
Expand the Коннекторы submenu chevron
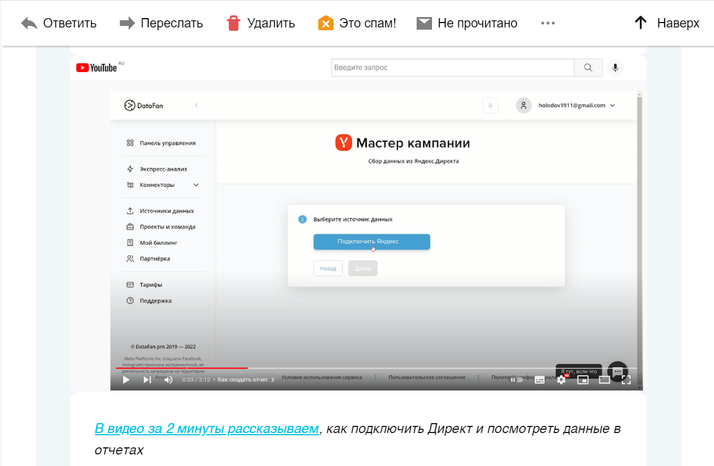(x=196, y=185)
